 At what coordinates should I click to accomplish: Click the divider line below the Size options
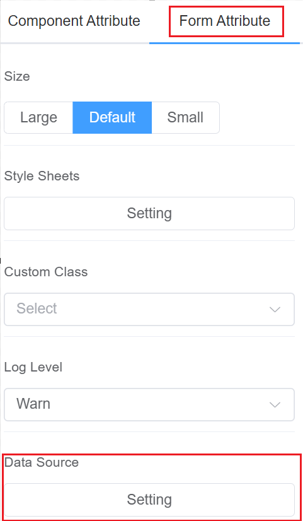149,145
